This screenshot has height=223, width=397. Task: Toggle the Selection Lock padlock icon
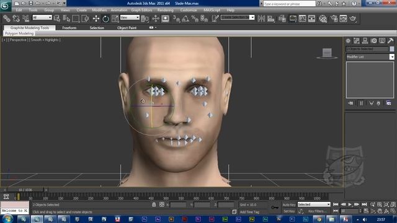154,204
